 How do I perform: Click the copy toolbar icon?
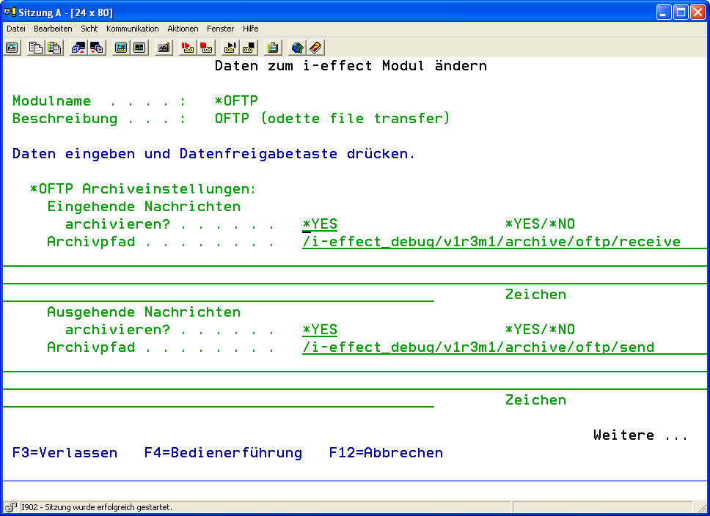point(35,48)
